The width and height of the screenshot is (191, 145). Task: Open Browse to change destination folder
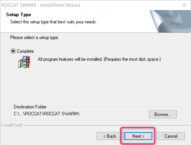[163, 114]
